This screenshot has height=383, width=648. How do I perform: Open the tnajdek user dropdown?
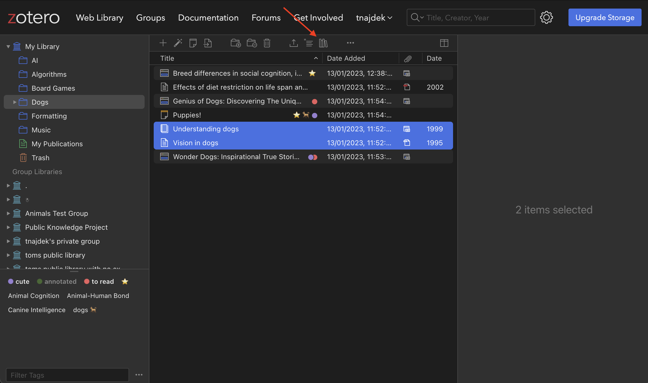point(374,18)
